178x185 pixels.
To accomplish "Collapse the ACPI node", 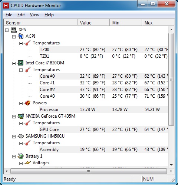I will click(14, 37).
